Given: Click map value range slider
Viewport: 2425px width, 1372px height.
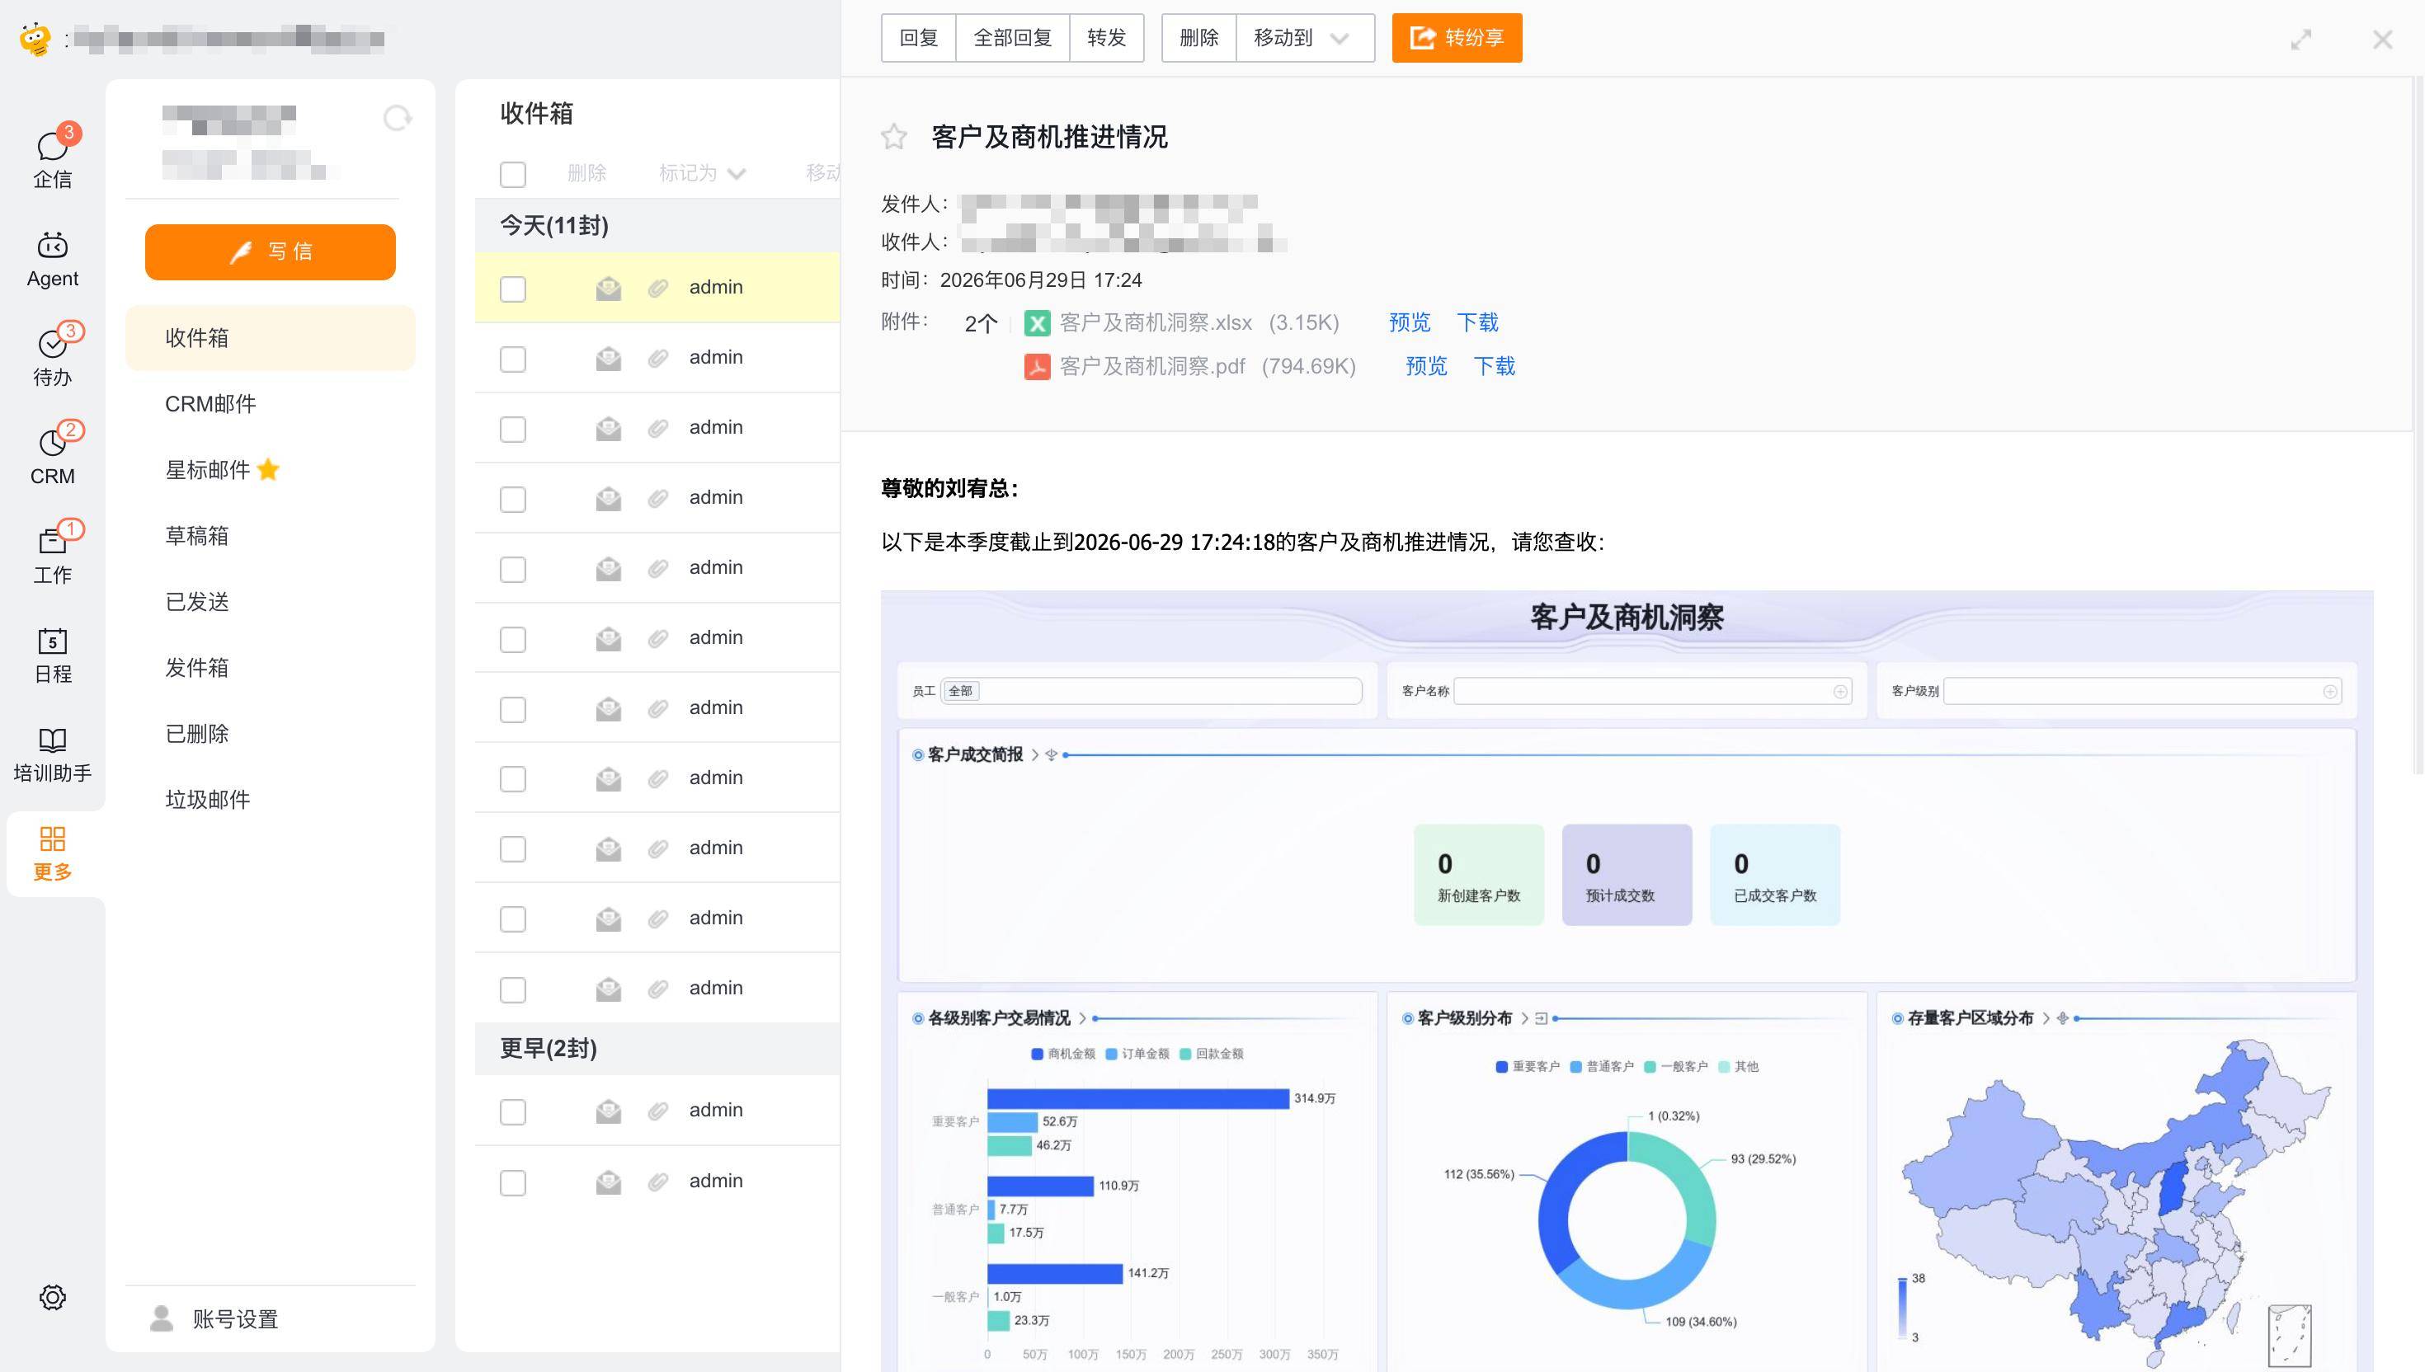Looking at the screenshot, I should coord(1902,1307).
